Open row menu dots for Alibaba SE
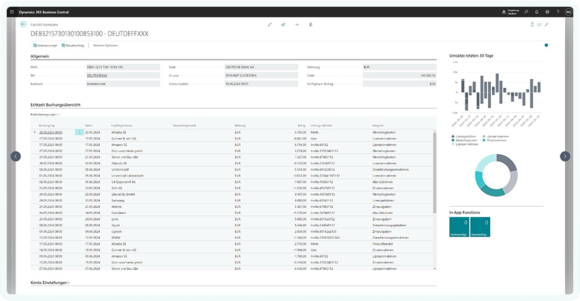 tap(79, 132)
